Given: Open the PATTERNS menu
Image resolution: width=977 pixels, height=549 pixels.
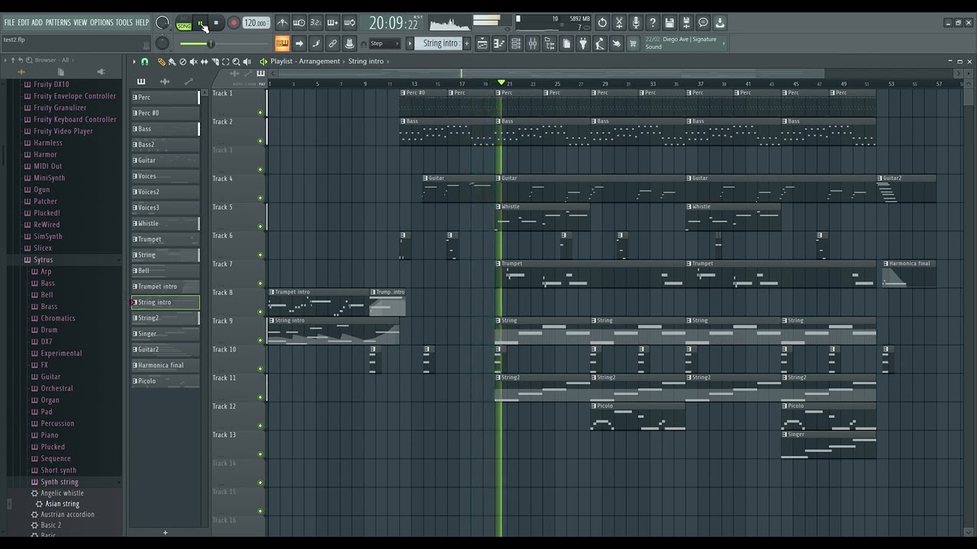Looking at the screenshot, I should coord(58,23).
